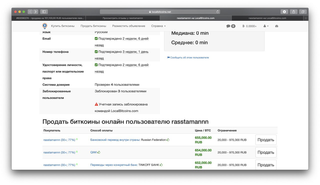Click Safari back navigation arrow
The width and height of the screenshot is (320, 185).
(30, 12)
